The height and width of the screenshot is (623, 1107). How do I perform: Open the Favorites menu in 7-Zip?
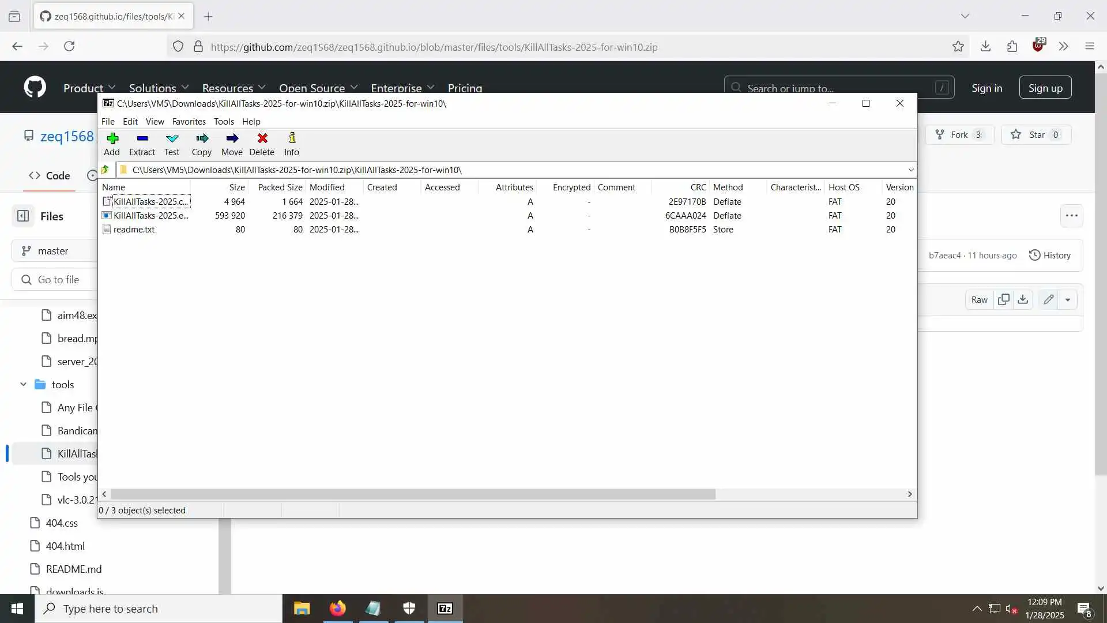tap(189, 122)
